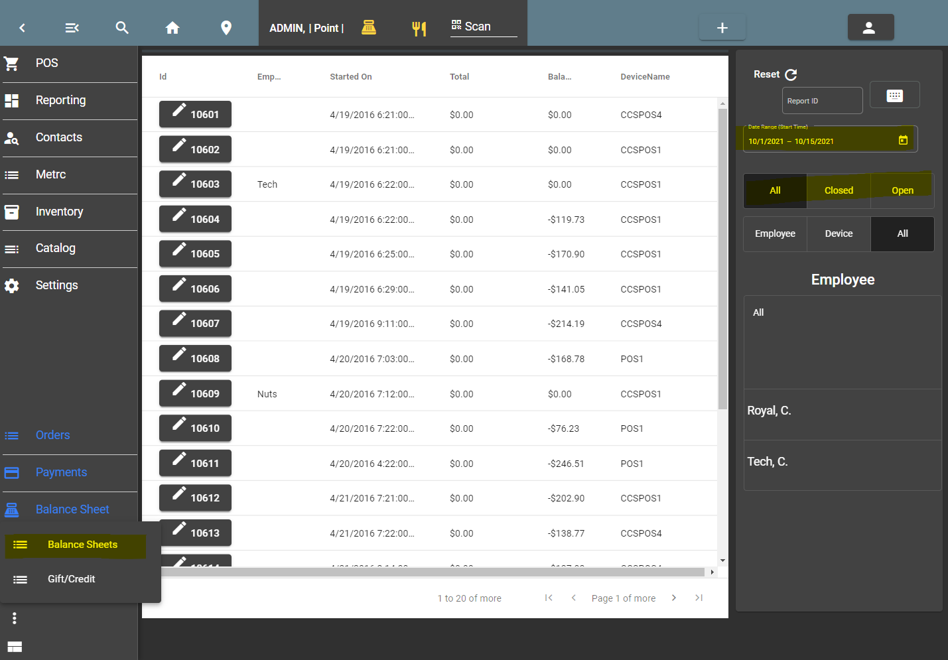Select the cash register icon
The image size is (948, 660).
coord(369,27)
